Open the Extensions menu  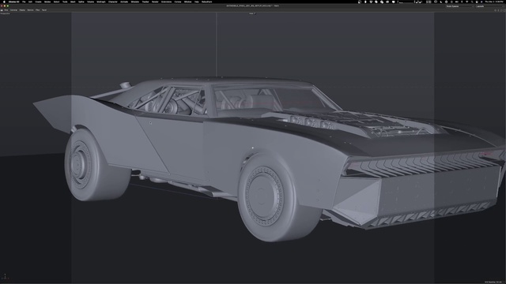[x=167, y=2]
